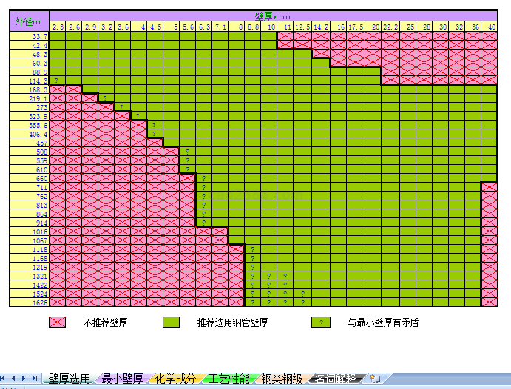Select the 12.5 wall thickness column header
The image size is (511, 389).
[x=302, y=27]
